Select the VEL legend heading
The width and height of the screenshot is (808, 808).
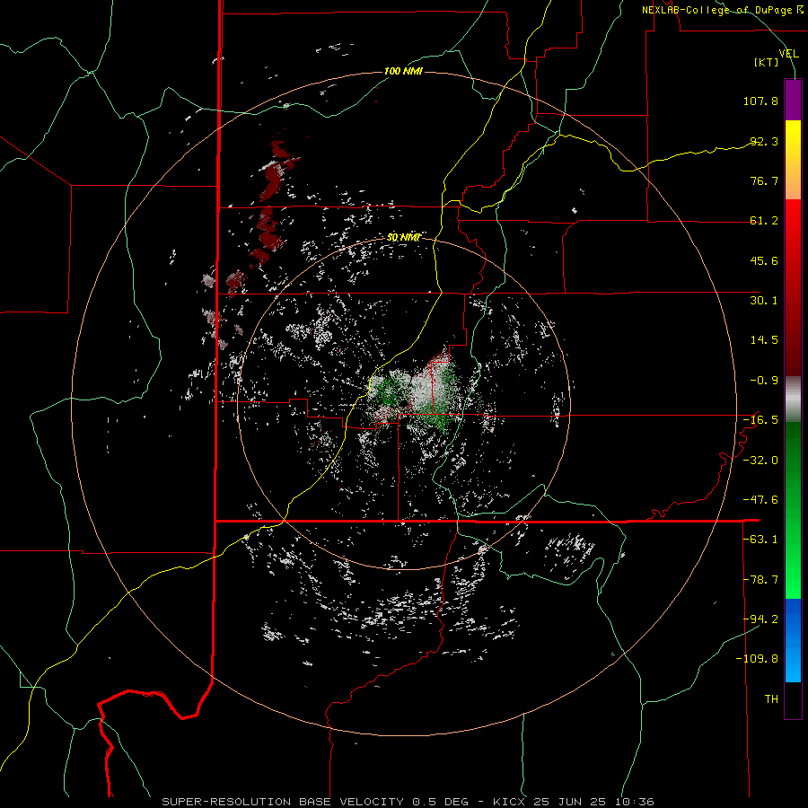point(789,53)
